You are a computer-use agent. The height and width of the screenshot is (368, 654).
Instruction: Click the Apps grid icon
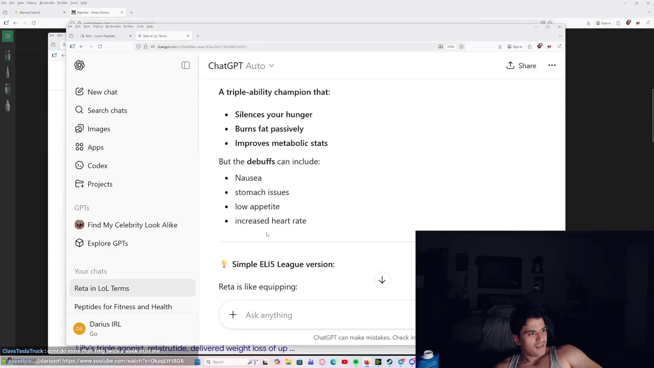coord(79,147)
